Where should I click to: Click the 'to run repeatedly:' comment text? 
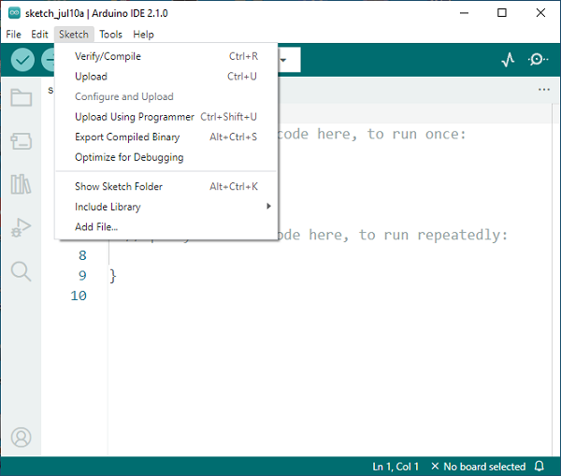coord(433,235)
